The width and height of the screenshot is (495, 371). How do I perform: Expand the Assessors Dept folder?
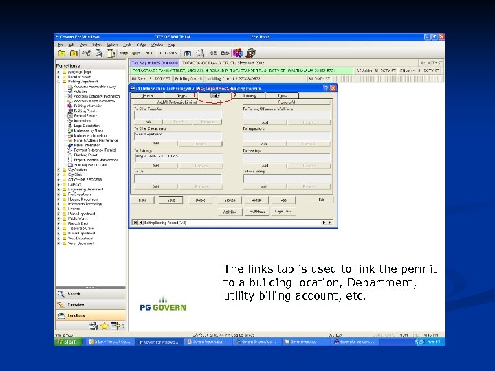tap(58, 72)
